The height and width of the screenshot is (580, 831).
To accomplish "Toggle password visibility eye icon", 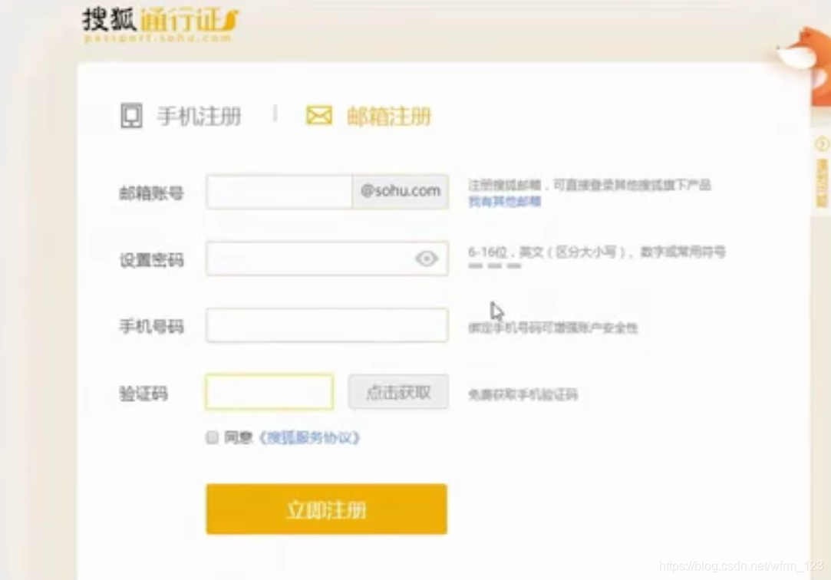I will [427, 259].
